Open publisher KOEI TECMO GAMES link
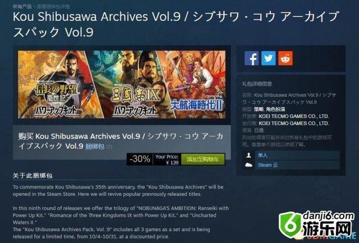This screenshot has height=243, width=359. click(x=294, y=123)
